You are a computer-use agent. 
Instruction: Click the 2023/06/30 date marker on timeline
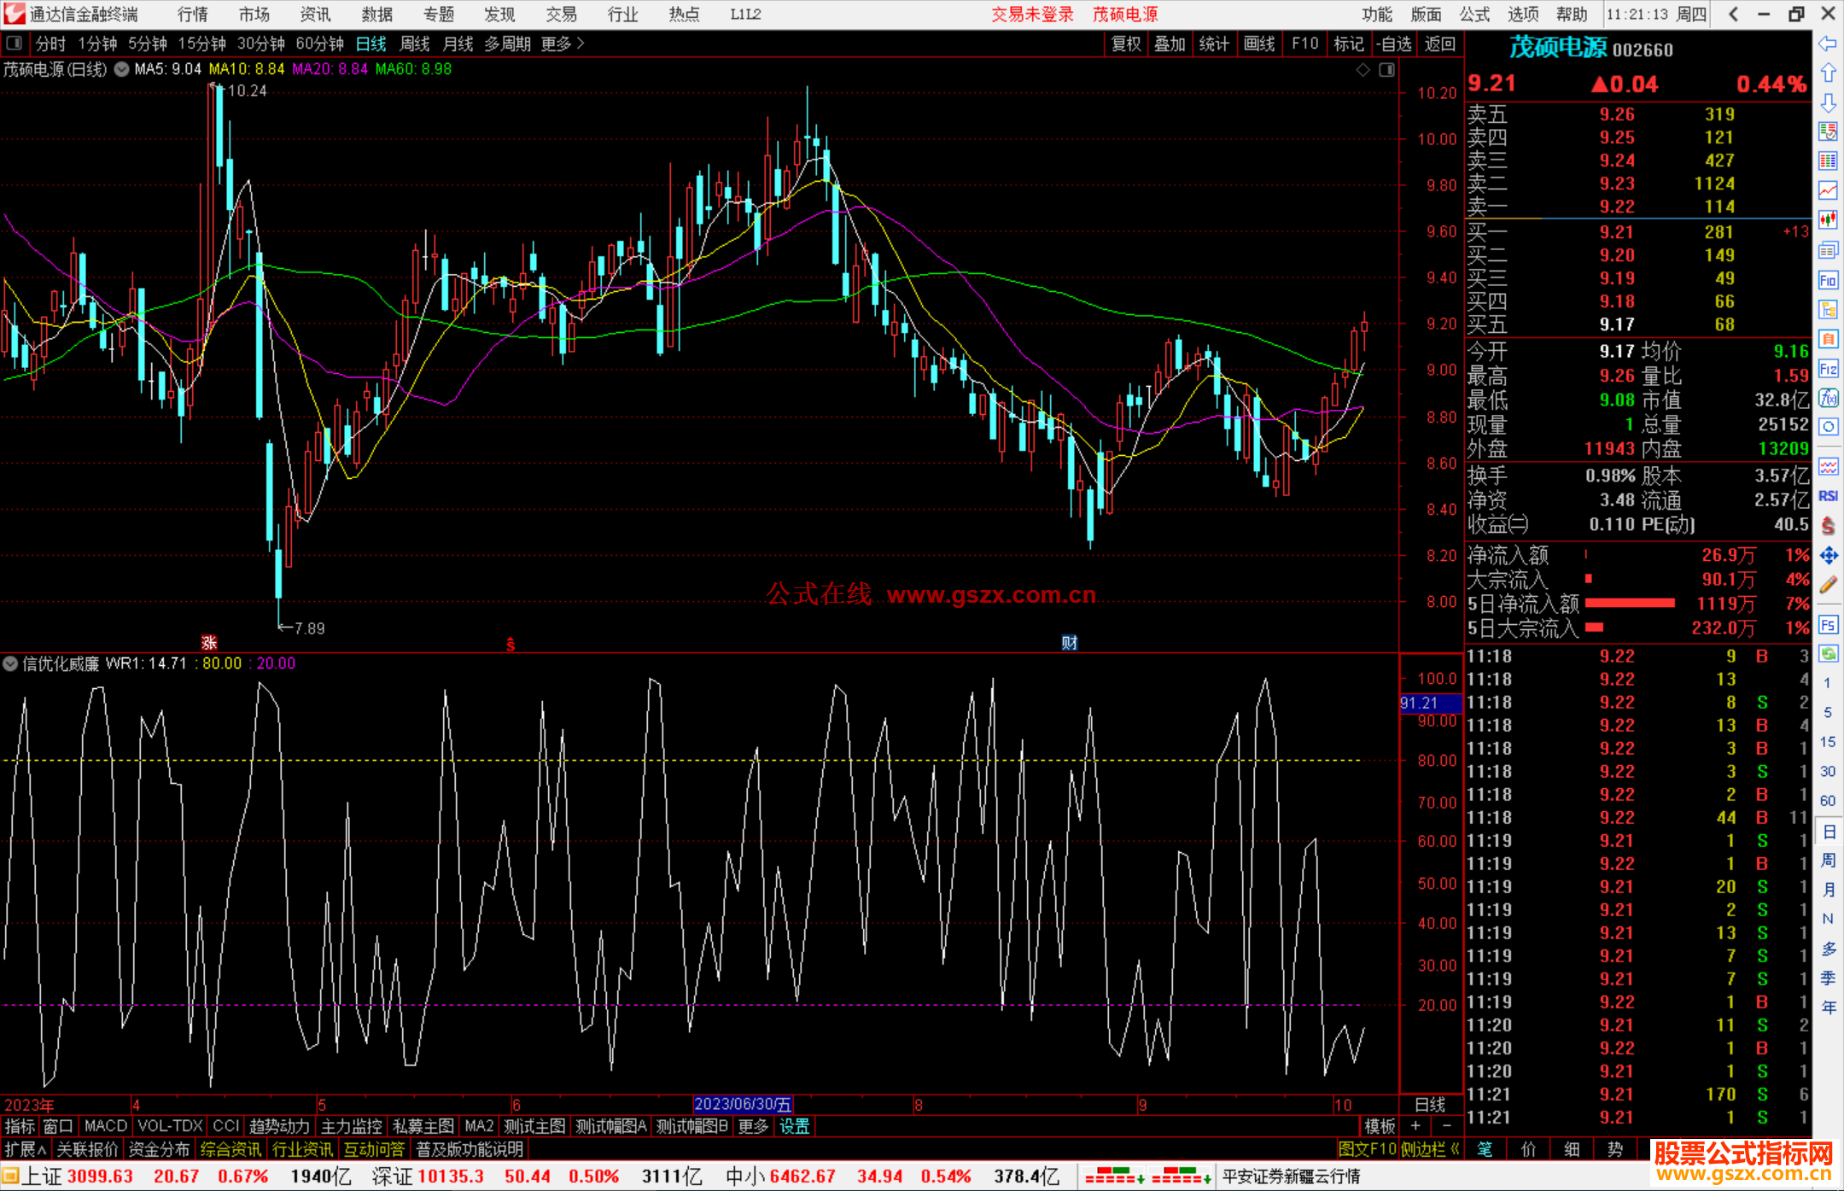[742, 1104]
